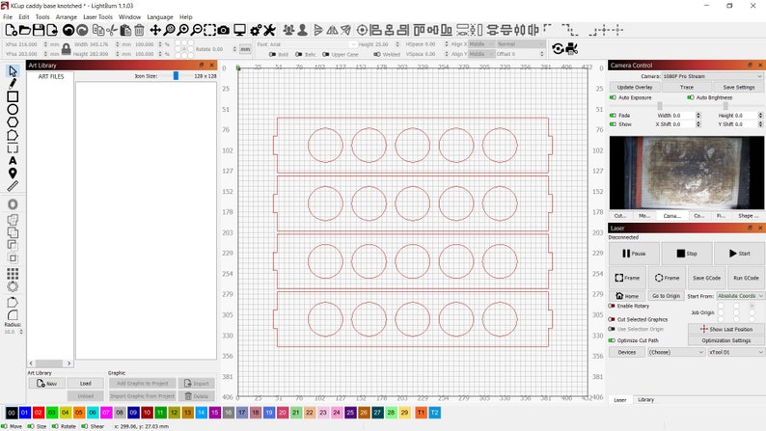Viewport: 766px width, 431px height.
Task: Click the Lock aspect ratio padlock
Action: coord(67,49)
